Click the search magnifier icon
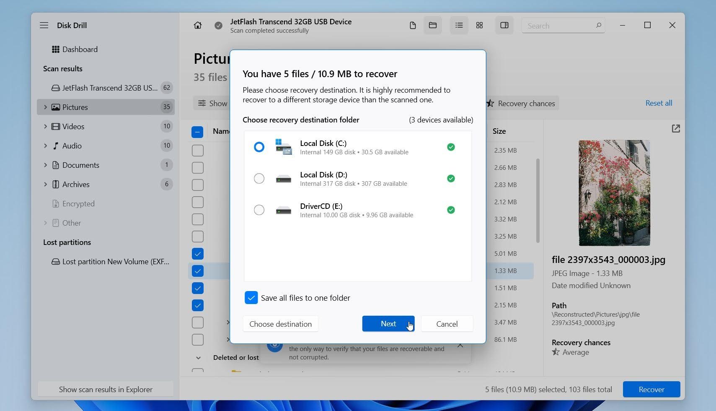The height and width of the screenshot is (411, 716). tap(598, 25)
